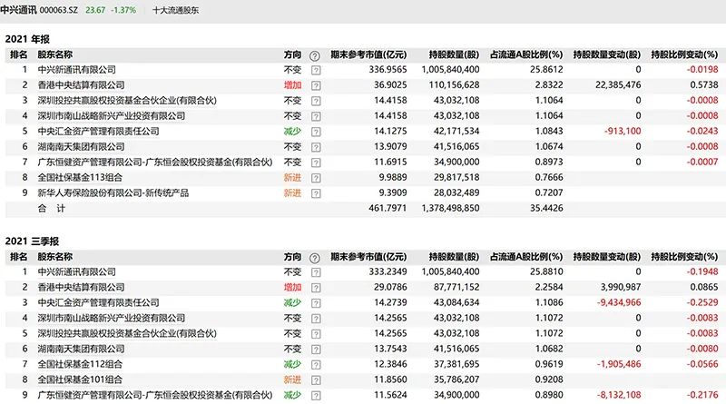
Task: Select ratio change 0.5738
Action: point(704,84)
